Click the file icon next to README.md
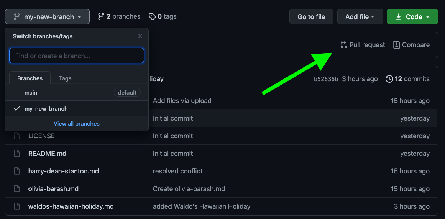The width and height of the screenshot is (445, 219). click(16, 154)
